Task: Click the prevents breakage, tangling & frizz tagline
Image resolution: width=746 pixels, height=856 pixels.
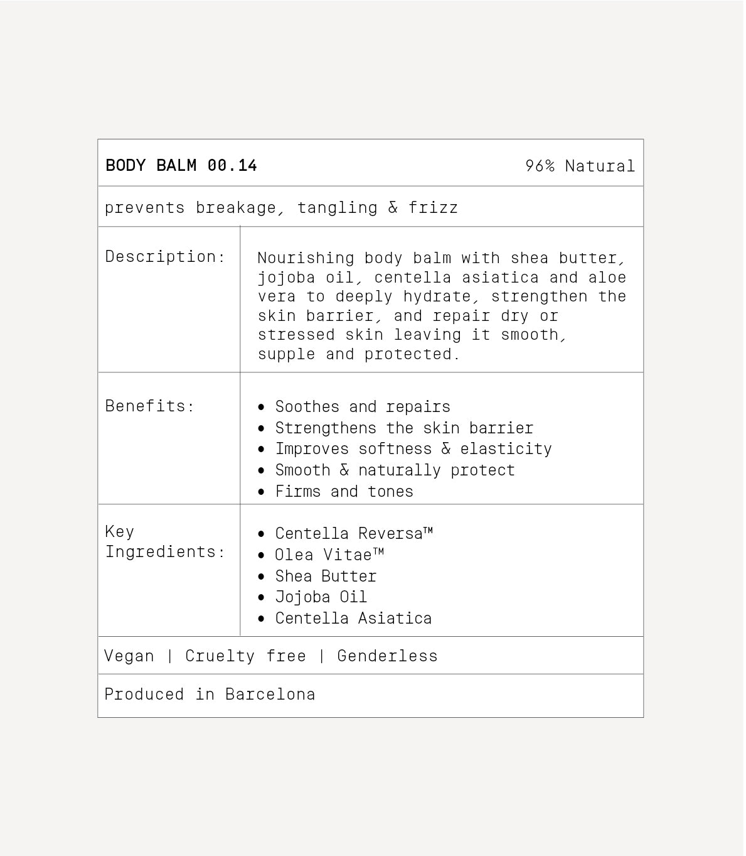Action: [281, 207]
